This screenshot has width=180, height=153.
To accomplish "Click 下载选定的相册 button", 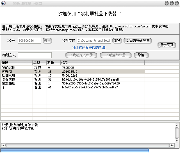I will (x=81, y=55).
